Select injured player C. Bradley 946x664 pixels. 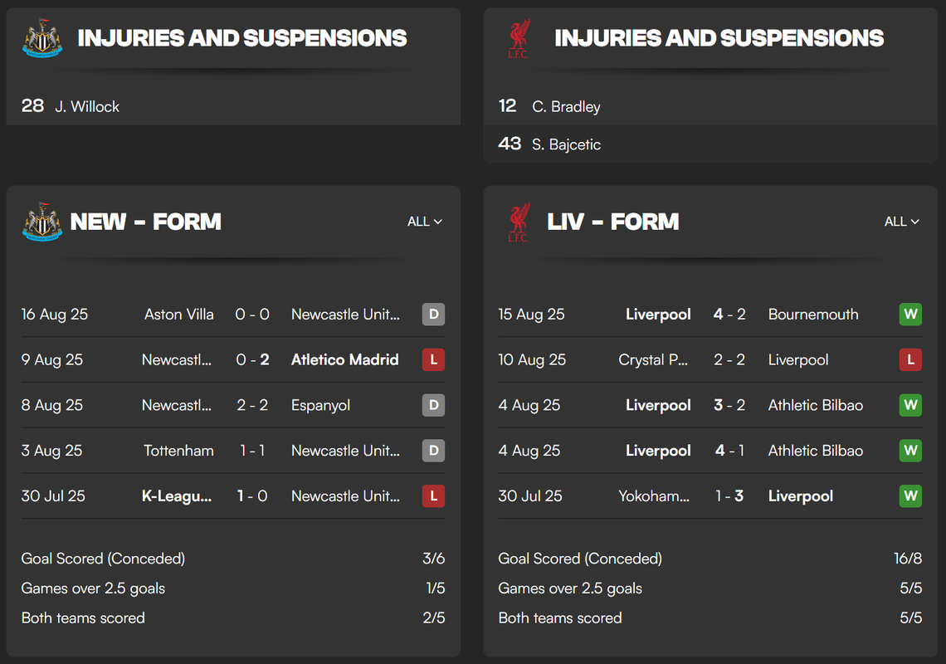pyautogui.click(x=566, y=106)
